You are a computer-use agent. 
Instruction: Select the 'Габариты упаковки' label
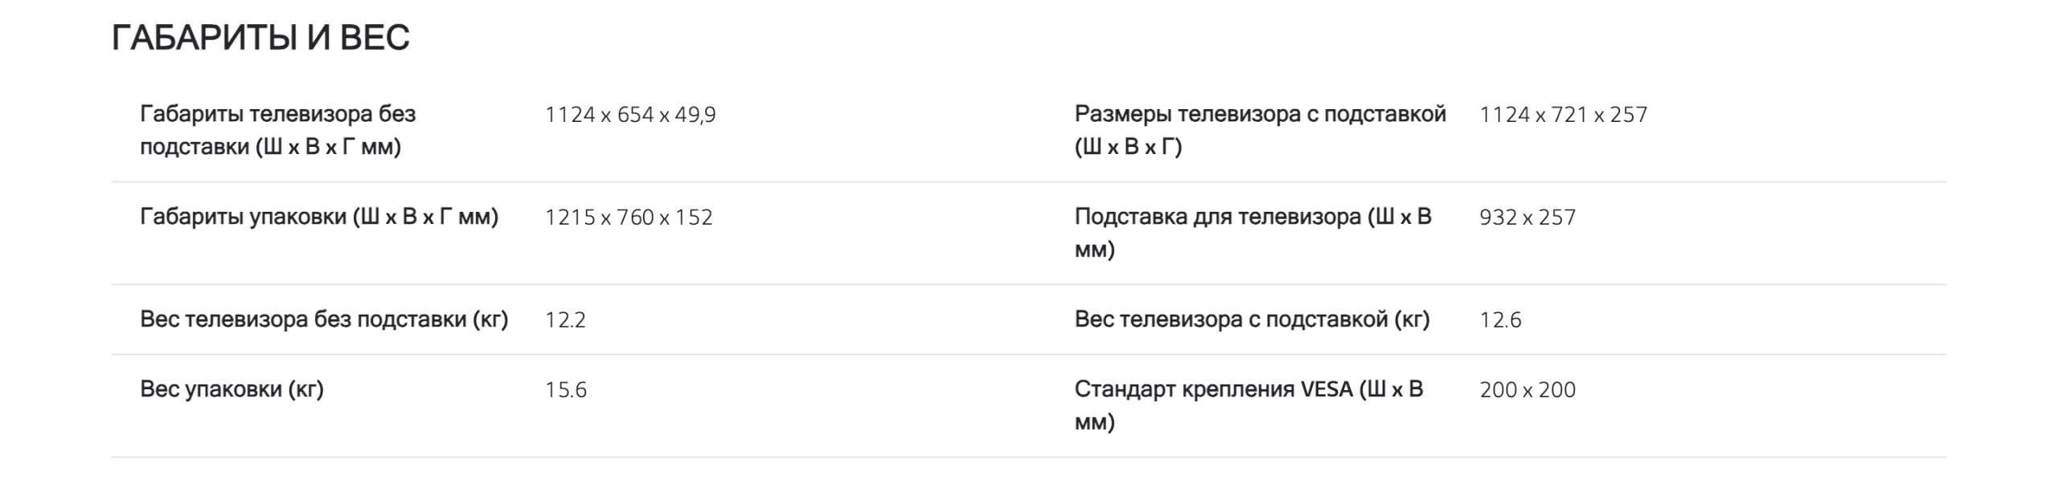click(x=318, y=218)
